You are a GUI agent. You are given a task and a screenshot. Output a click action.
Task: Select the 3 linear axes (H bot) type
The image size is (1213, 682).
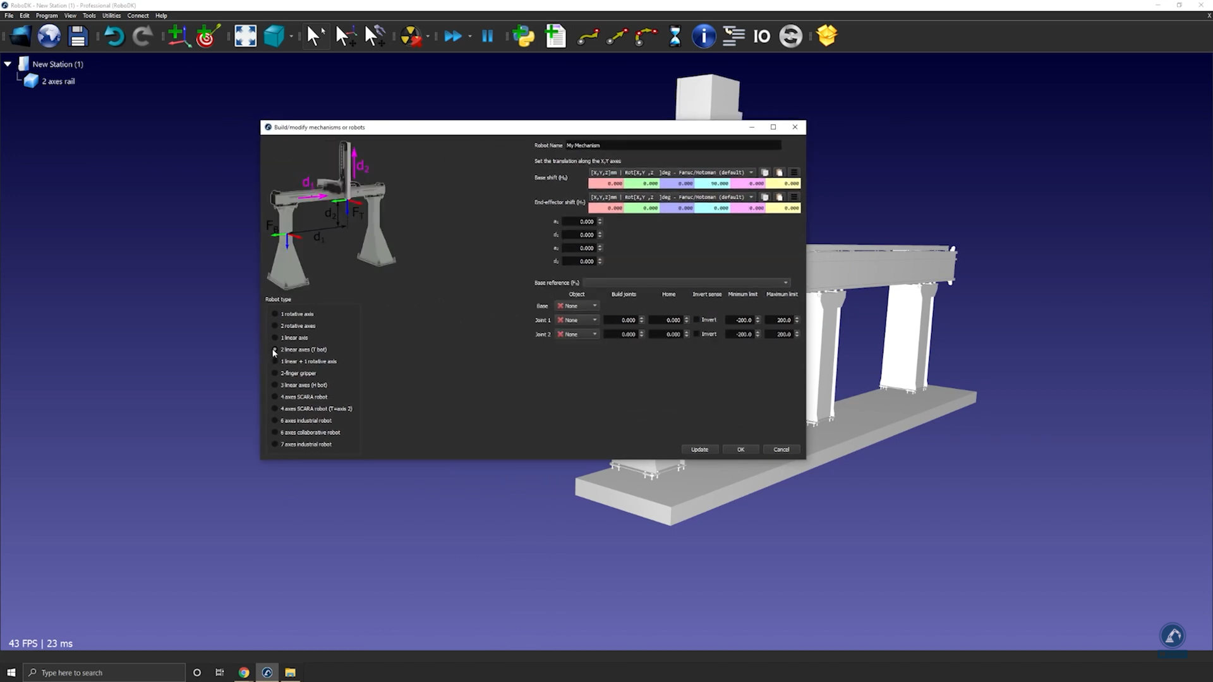pyautogui.click(x=275, y=385)
